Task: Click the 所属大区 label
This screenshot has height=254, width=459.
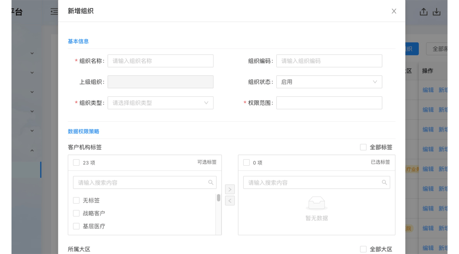Action: (x=79, y=249)
